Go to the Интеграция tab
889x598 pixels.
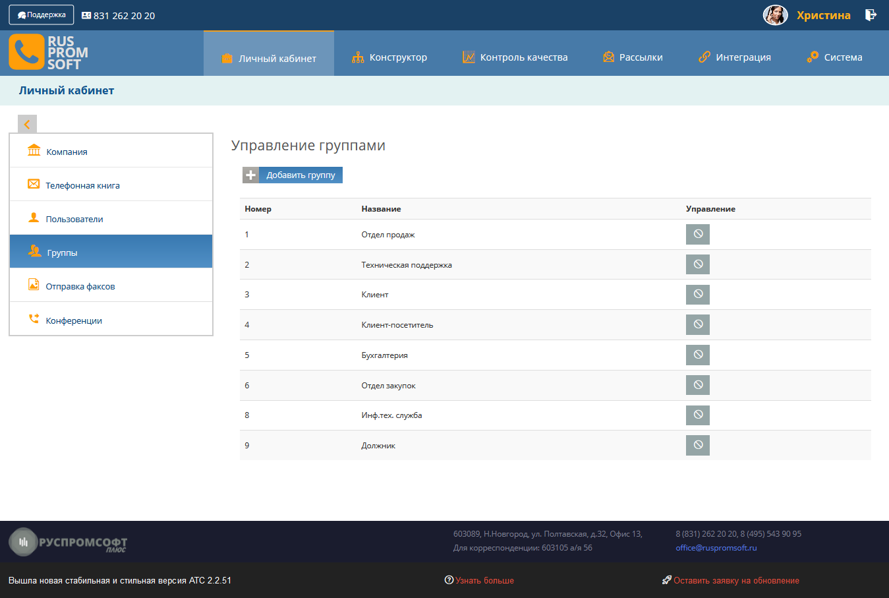[735, 57]
